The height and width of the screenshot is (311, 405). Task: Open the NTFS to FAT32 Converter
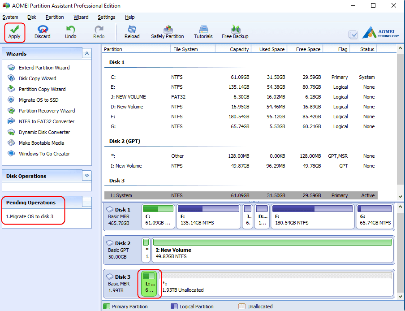coord(46,121)
